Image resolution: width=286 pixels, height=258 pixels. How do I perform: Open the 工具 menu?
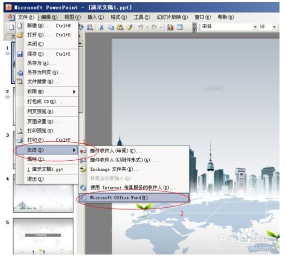click(142, 17)
